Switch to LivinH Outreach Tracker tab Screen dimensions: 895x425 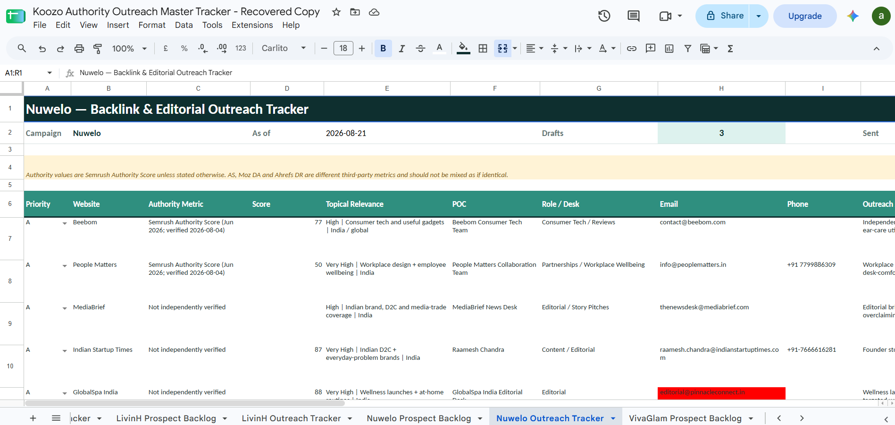[x=291, y=418]
